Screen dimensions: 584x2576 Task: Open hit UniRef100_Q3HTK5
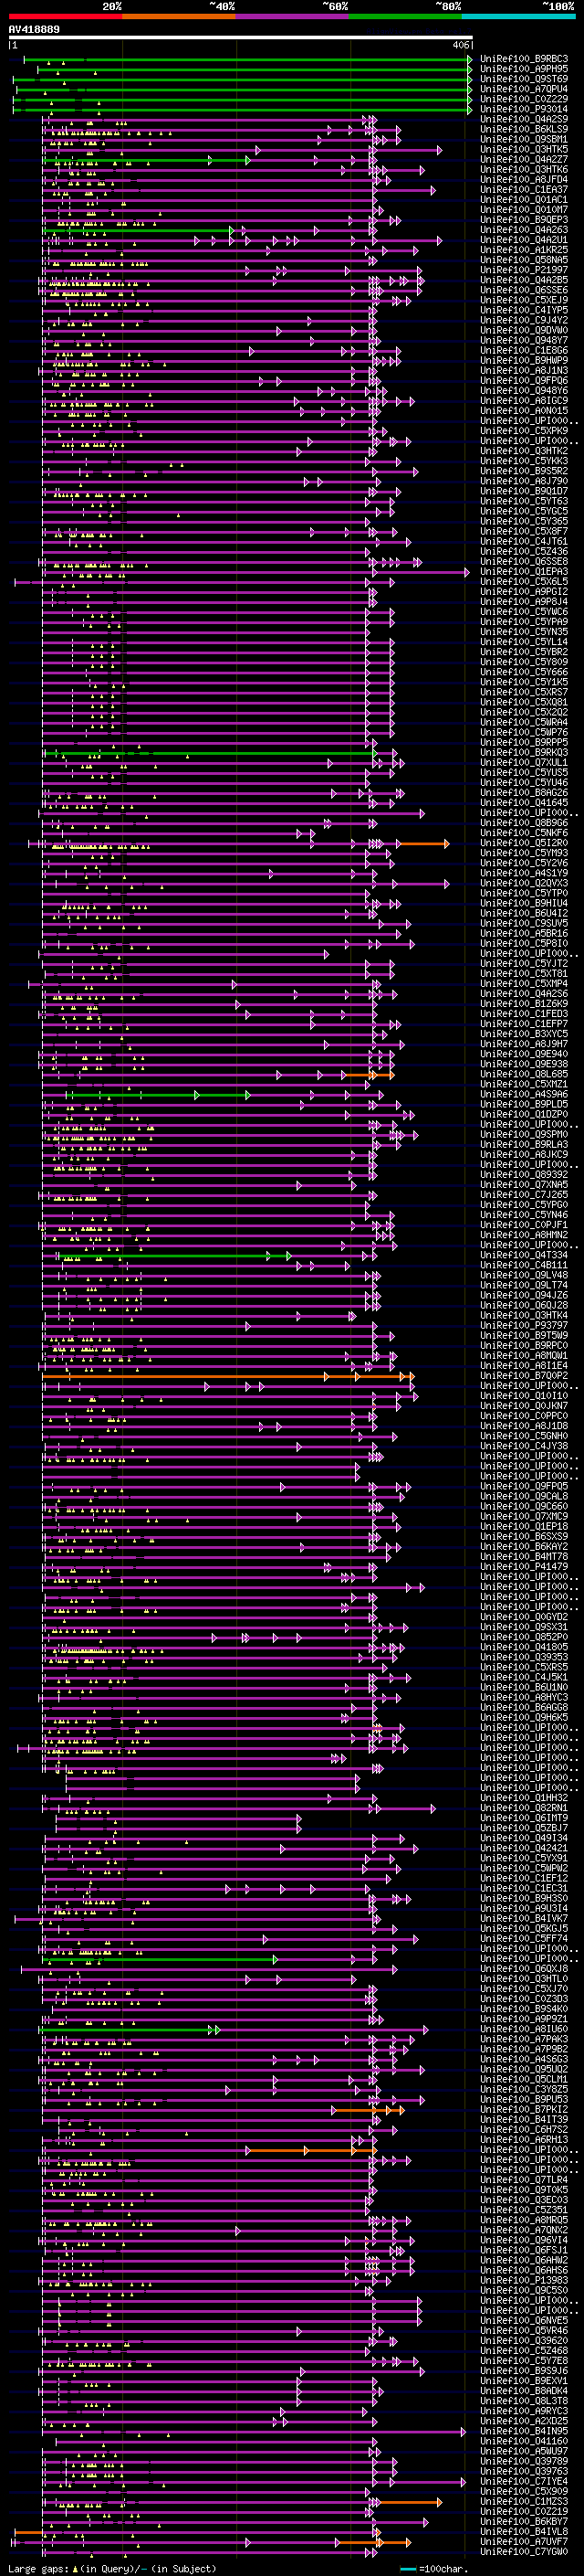tap(524, 149)
